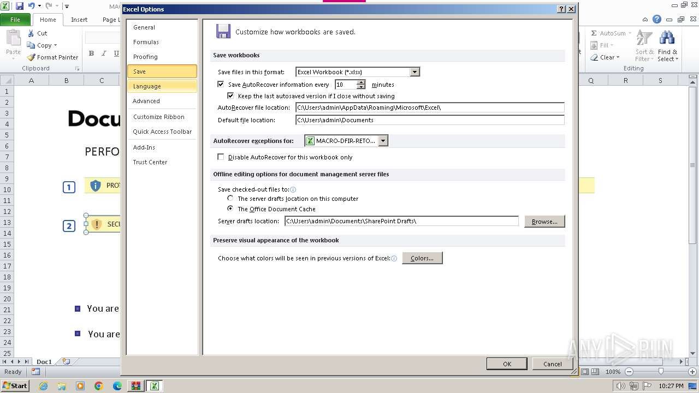699x393 pixels.
Task: Click the zoom slider handle
Action: [x=661, y=372]
